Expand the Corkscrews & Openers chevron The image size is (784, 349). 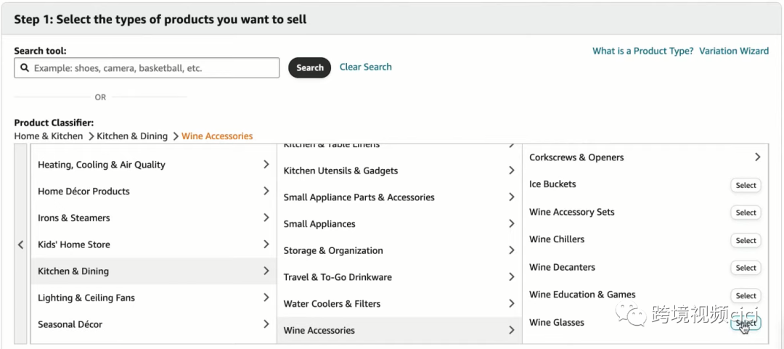point(757,157)
